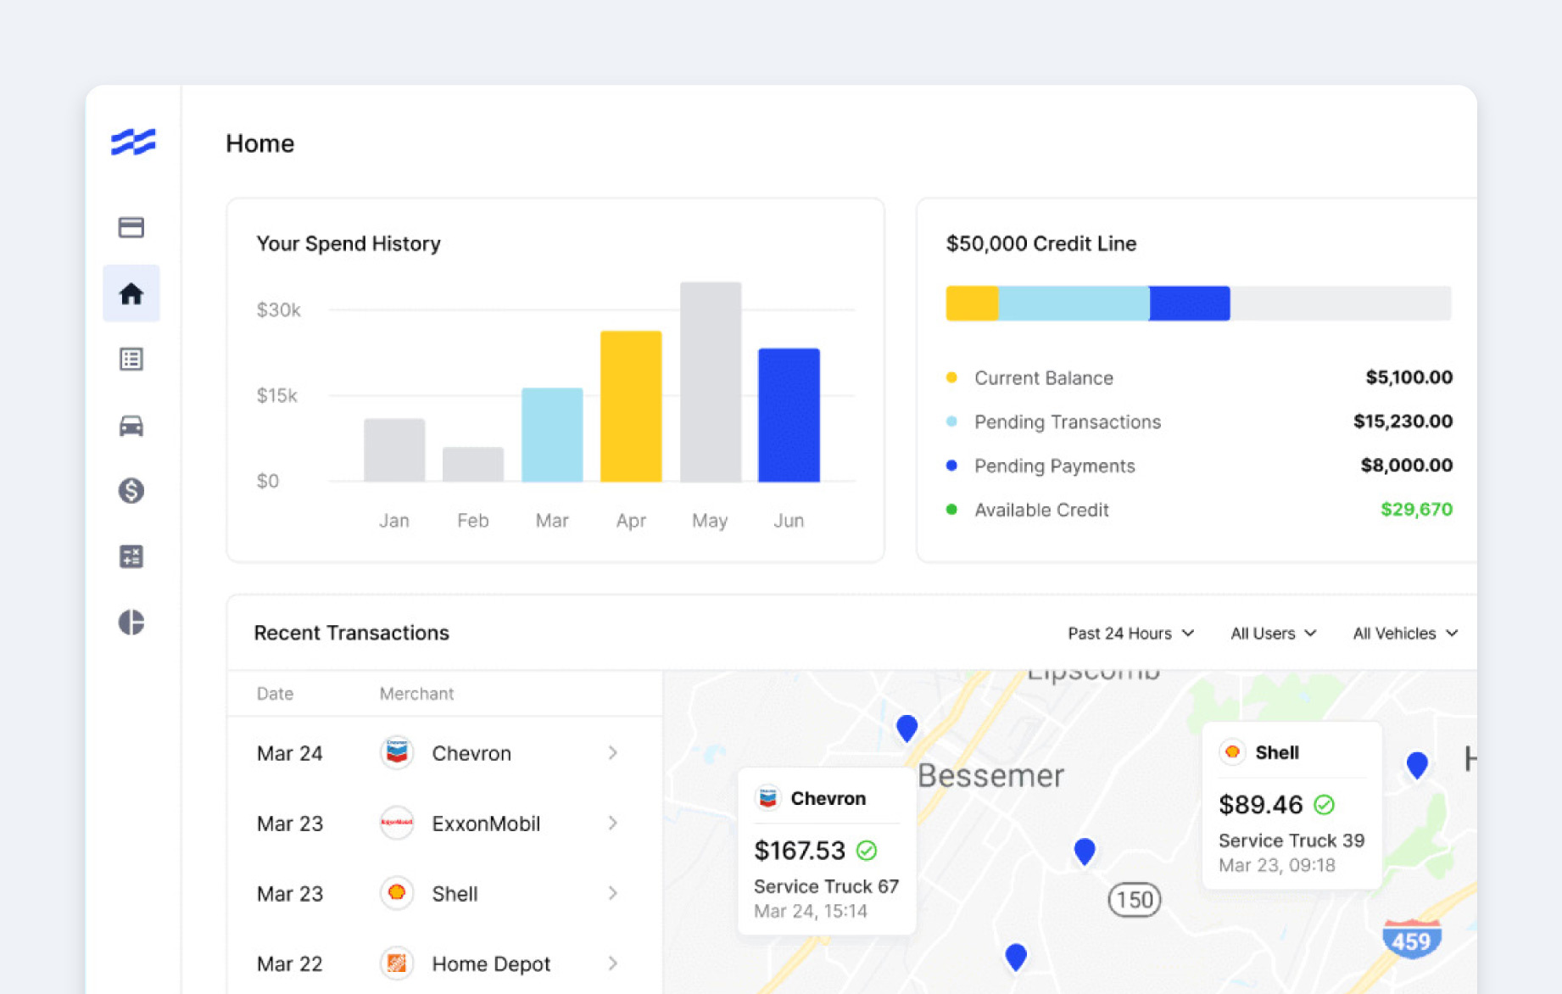Sort by the Merchant column header

pos(416,693)
